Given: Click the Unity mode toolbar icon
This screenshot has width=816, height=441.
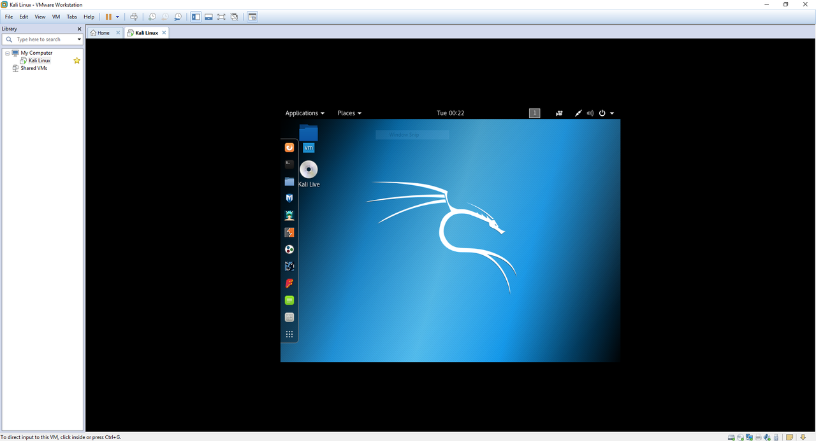Looking at the screenshot, I should pos(234,17).
